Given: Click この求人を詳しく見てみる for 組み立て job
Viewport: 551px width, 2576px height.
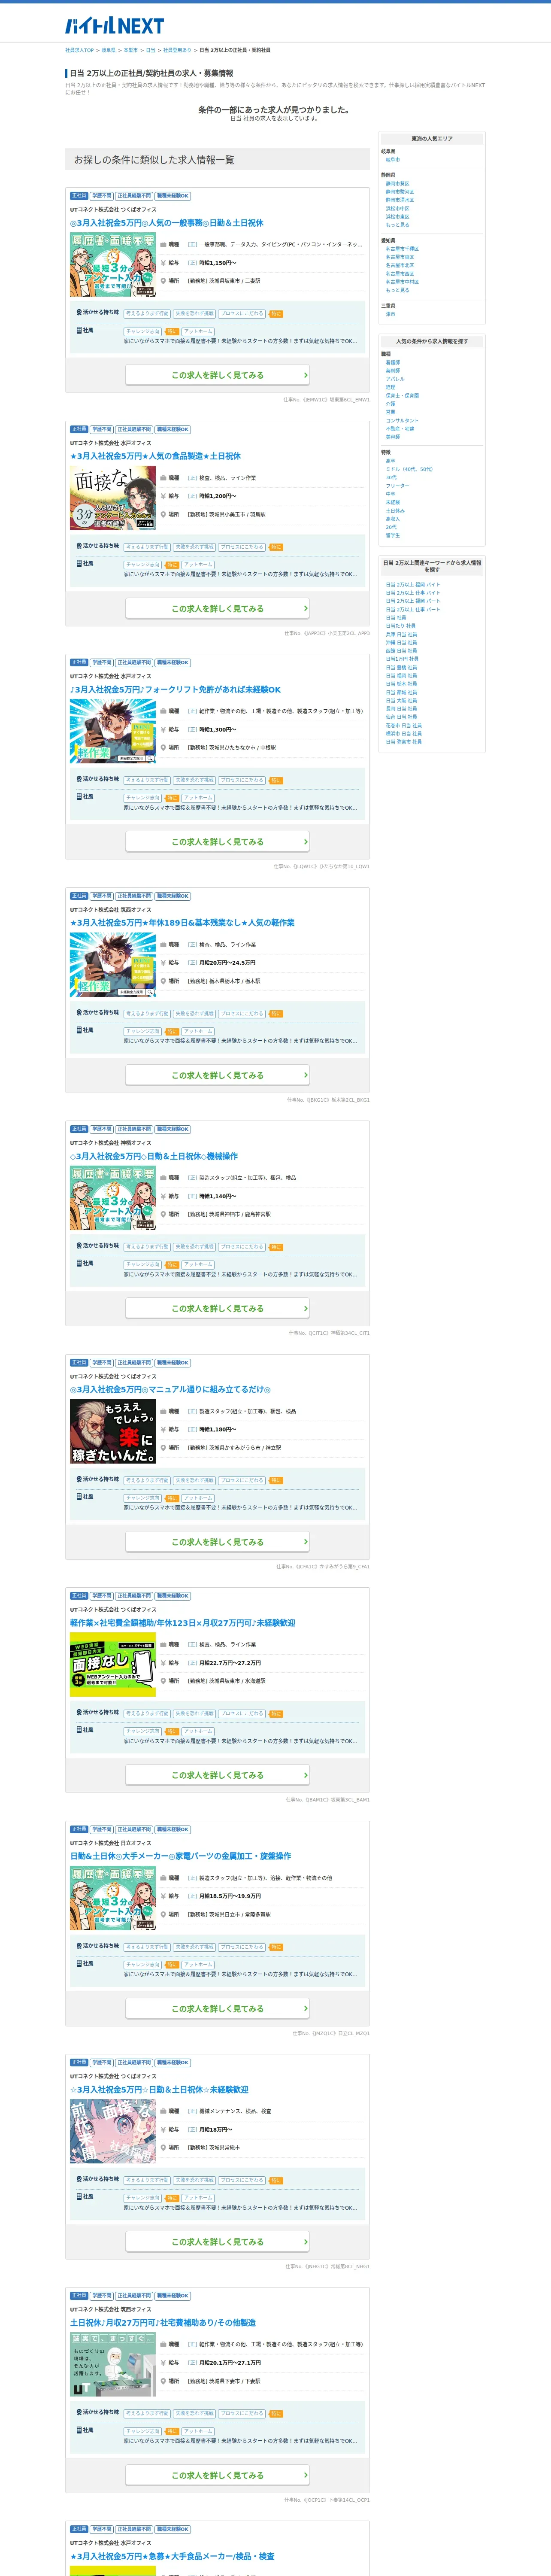Looking at the screenshot, I should click(x=217, y=1542).
